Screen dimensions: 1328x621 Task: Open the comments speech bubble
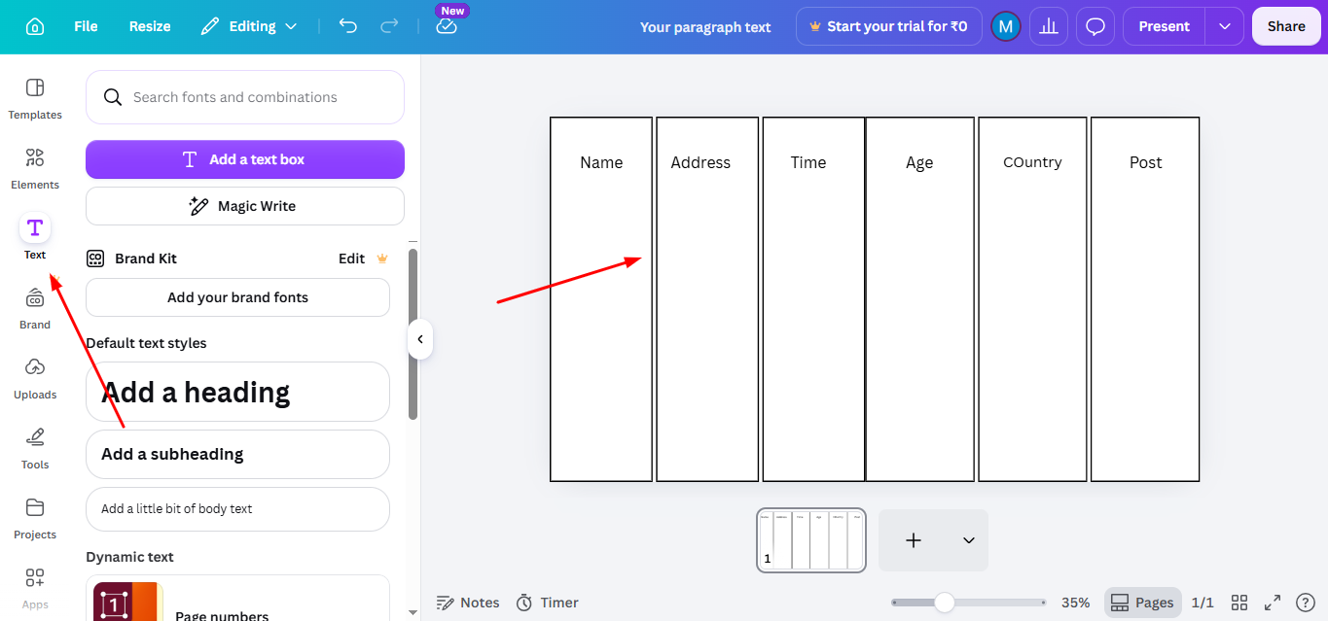[x=1095, y=26]
